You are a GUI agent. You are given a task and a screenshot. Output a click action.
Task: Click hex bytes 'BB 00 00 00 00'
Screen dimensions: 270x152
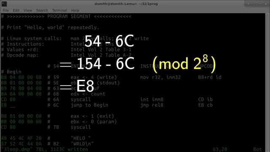point(21,122)
